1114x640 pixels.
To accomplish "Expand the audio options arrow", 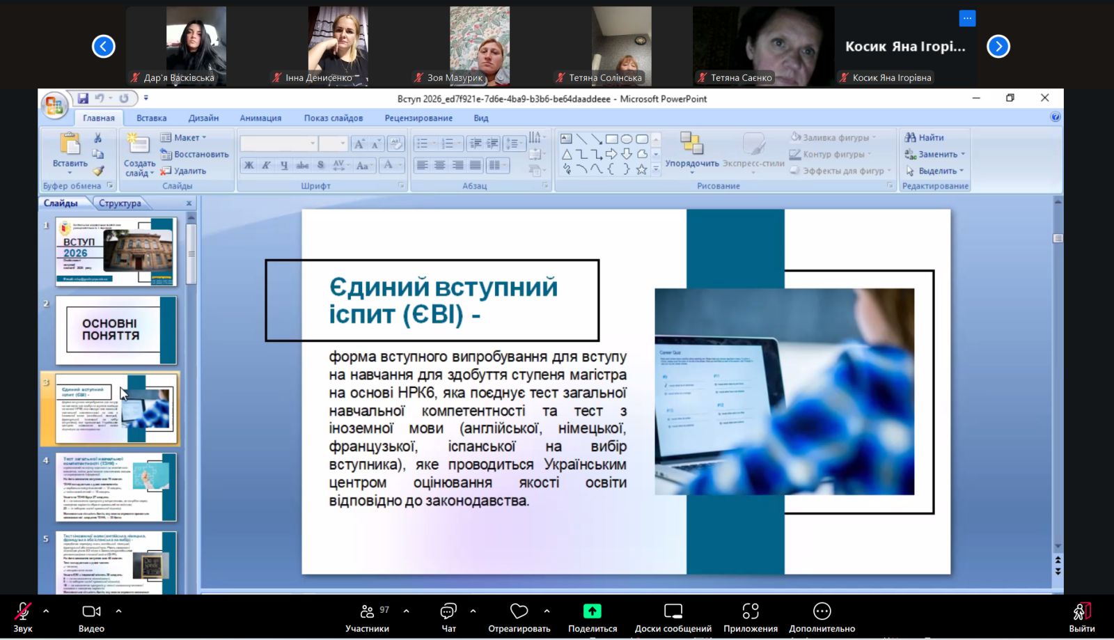I will 46,611.
